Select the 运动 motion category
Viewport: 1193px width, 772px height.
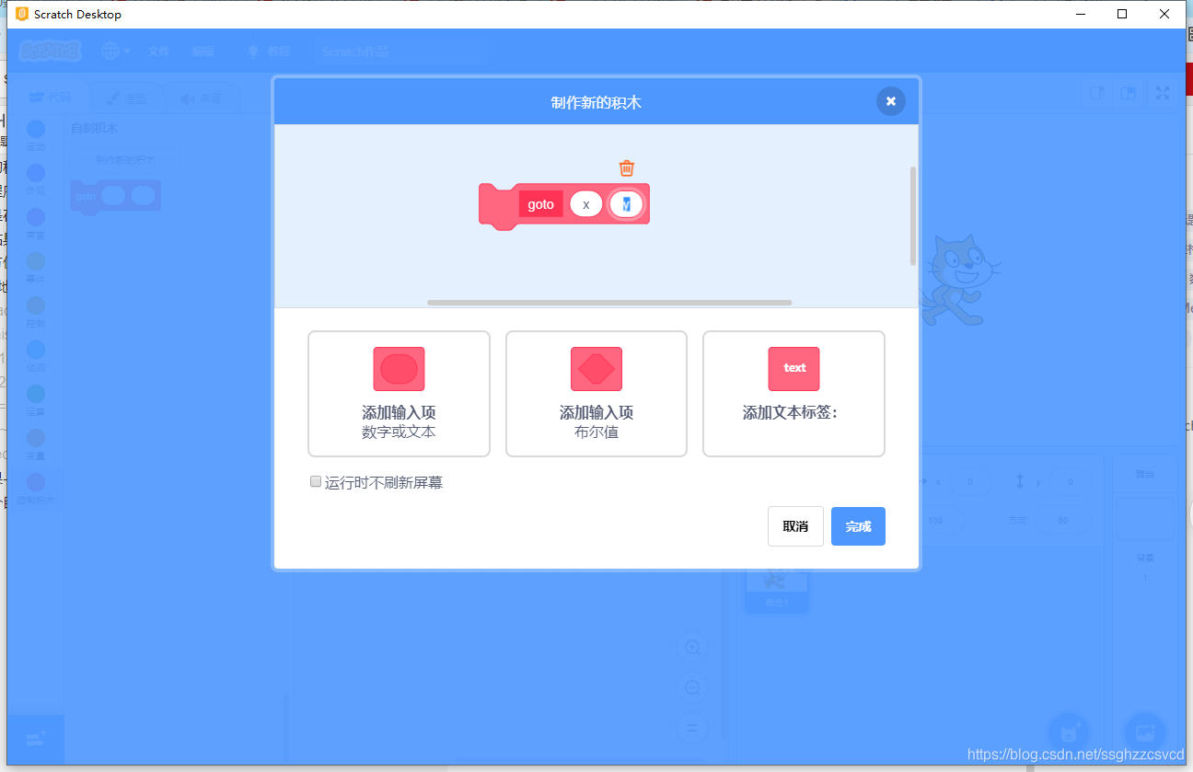(x=36, y=134)
